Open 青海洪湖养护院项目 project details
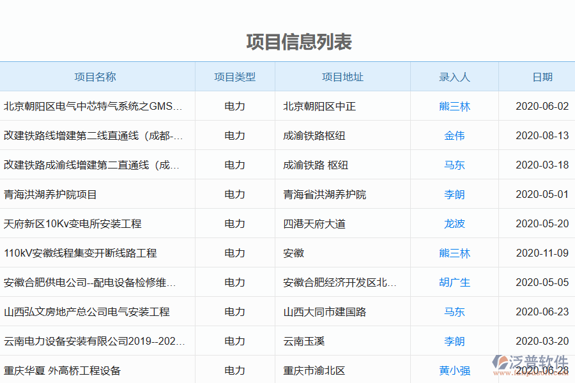This screenshot has width=575, height=383. click(50, 194)
